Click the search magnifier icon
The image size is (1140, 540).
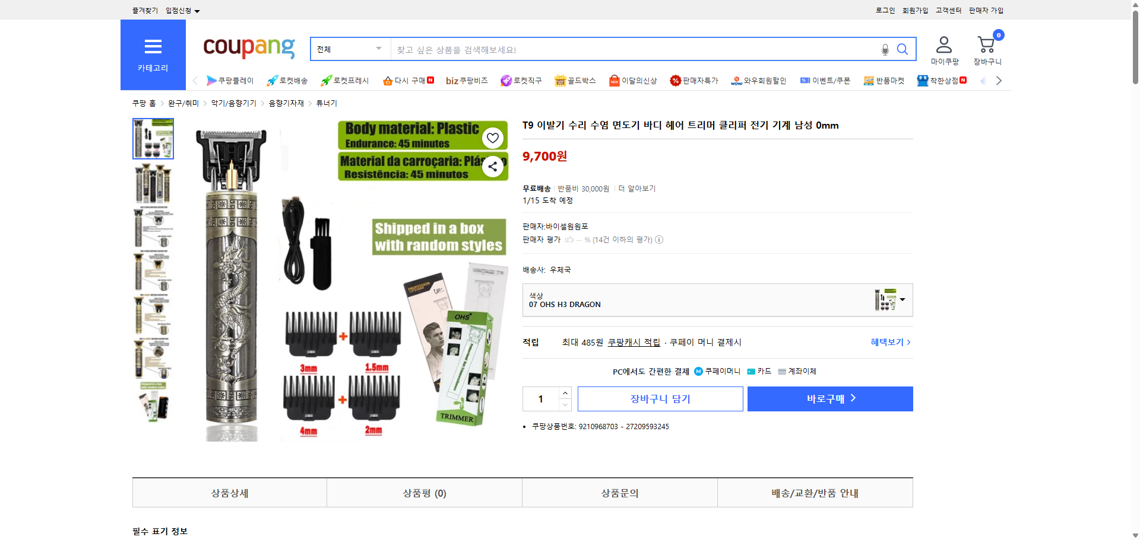(x=902, y=50)
